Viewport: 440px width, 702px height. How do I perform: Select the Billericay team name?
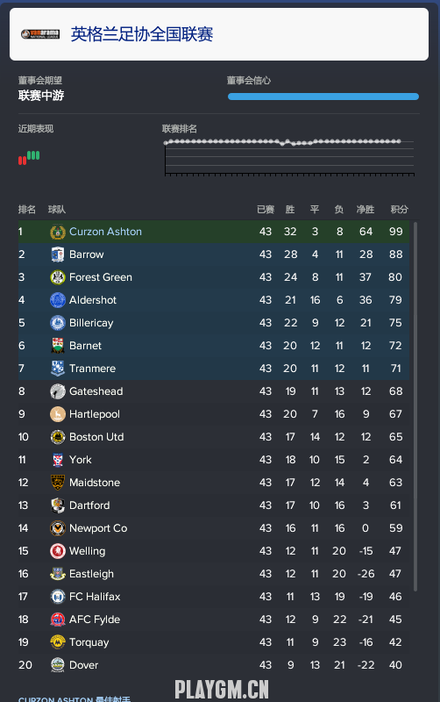click(91, 323)
